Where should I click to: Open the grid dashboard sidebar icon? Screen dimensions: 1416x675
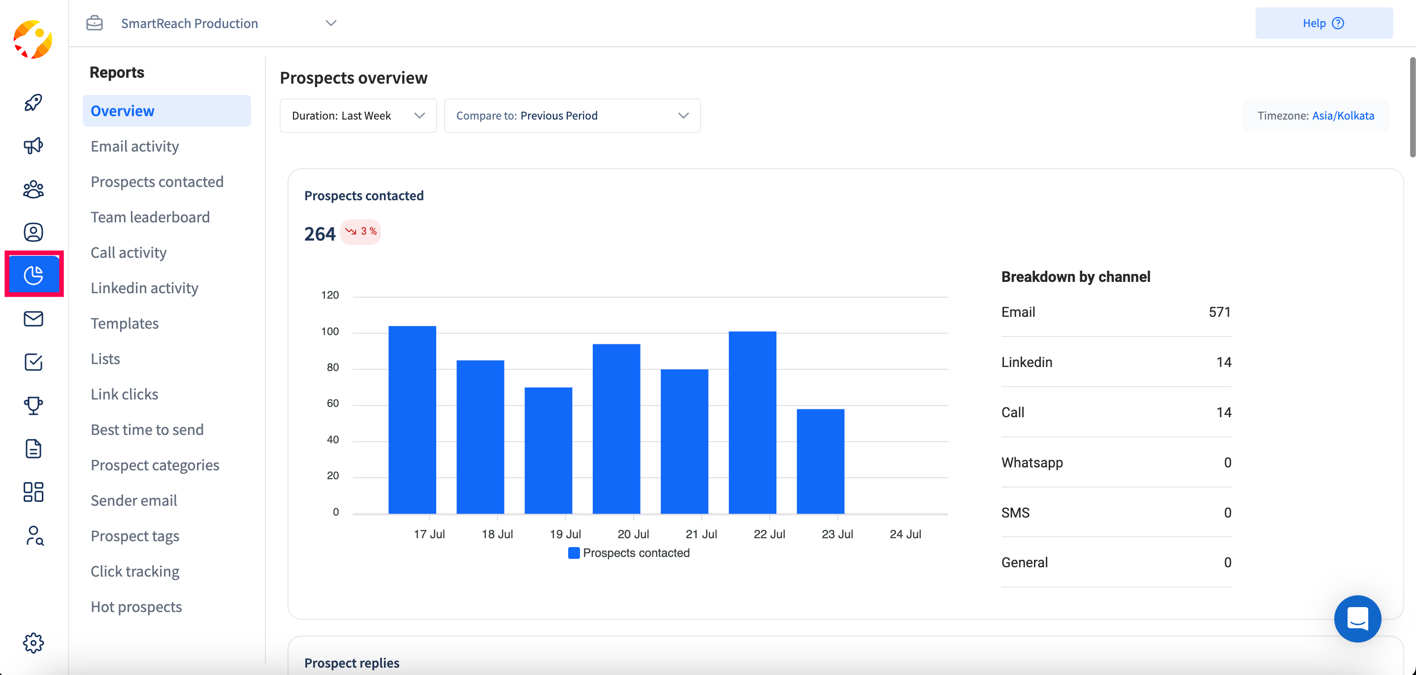click(x=33, y=492)
